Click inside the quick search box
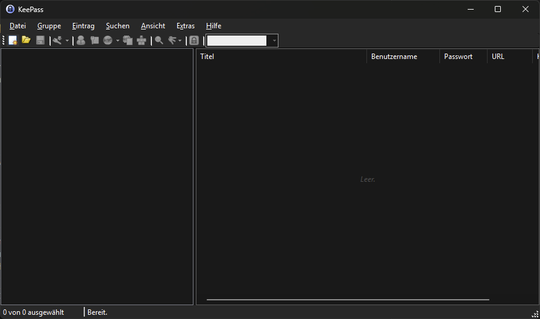Viewport: 540px width, 319px height. point(237,40)
